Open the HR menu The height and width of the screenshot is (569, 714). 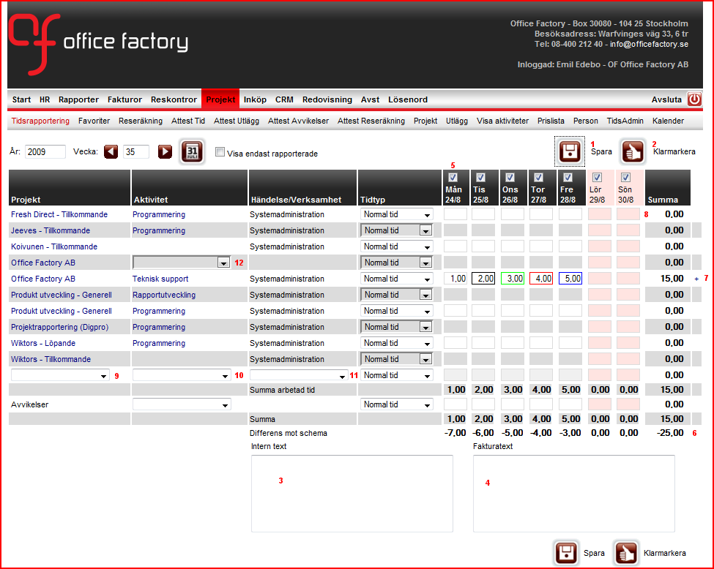45,99
